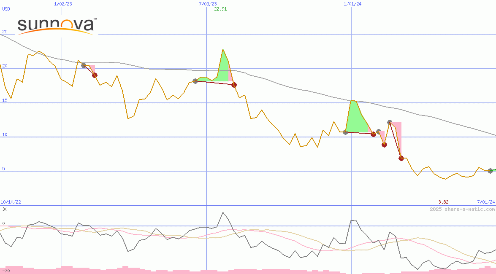The height and width of the screenshot is (274, 496).
Task: Click the large green area after 1/01/24
Action: [x=356, y=120]
